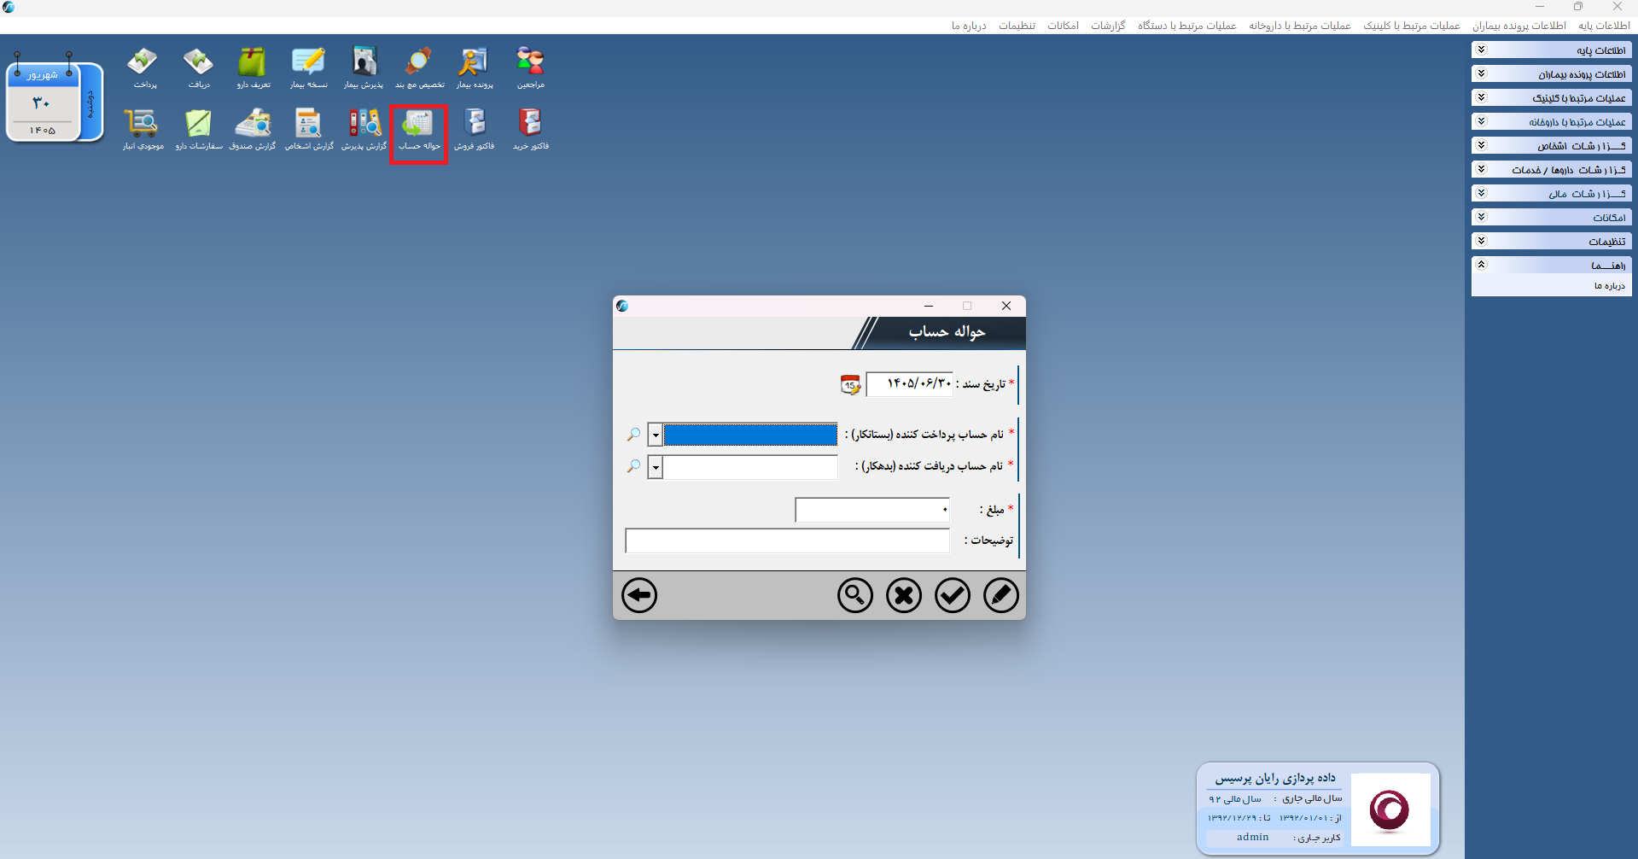
Task: Click the checkmark confirm button in dialog
Action: pyautogui.click(x=952, y=595)
